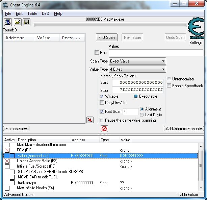
Task: Open Memory View
Action: pyautogui.click(x=16, y=128)
